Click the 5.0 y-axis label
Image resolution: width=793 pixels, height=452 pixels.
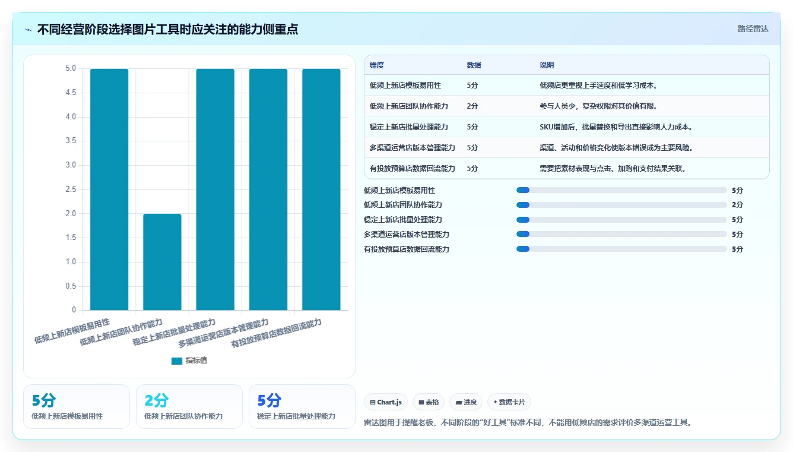point(71,69)
